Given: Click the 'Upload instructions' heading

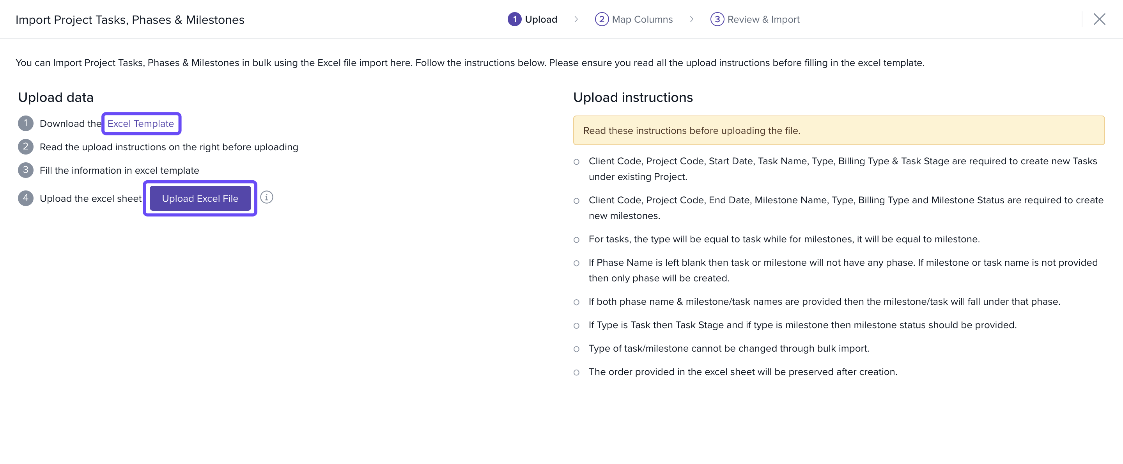Looking at the screenshot, I should click(x=632, y=97).
